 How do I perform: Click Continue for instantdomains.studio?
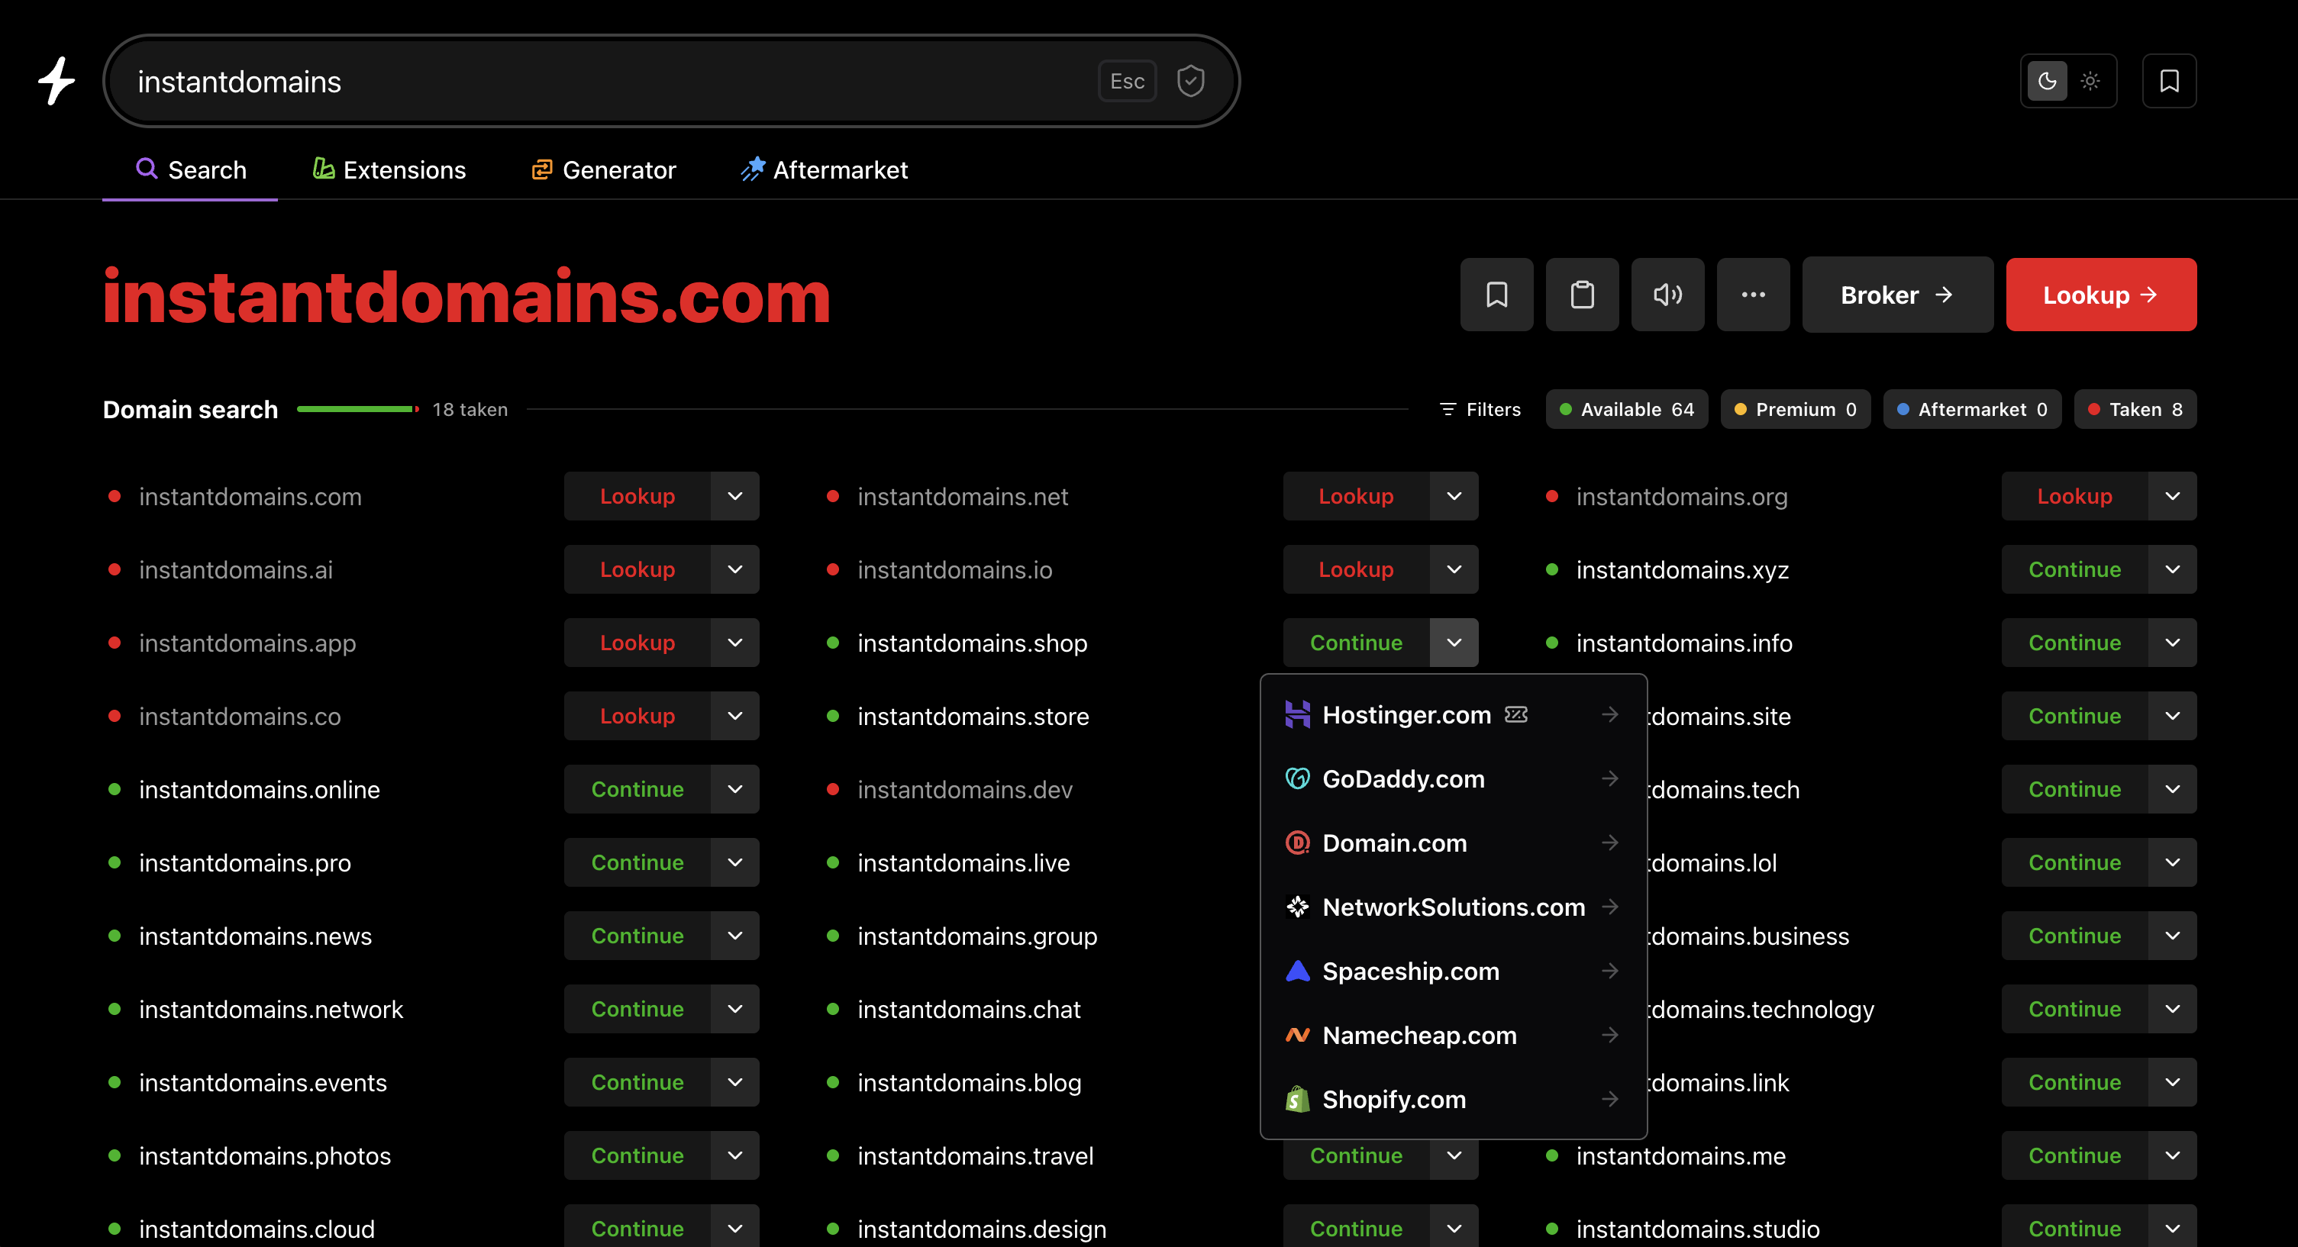click(x=2074, y=1228)
